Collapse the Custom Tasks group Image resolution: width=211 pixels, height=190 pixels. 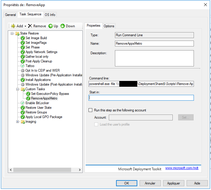click(x=18, y=89)
